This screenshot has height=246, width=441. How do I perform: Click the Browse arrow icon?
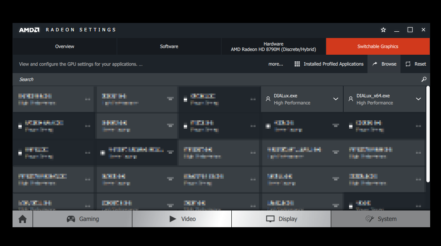(375, 64)
